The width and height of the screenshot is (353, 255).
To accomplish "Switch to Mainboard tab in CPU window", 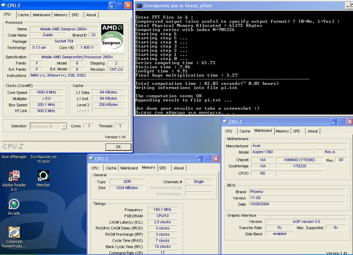I will tap(41, 15).
